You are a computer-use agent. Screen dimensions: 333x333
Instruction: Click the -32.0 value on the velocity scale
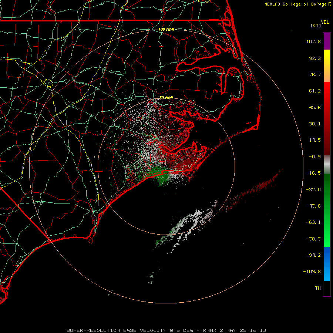313,190
